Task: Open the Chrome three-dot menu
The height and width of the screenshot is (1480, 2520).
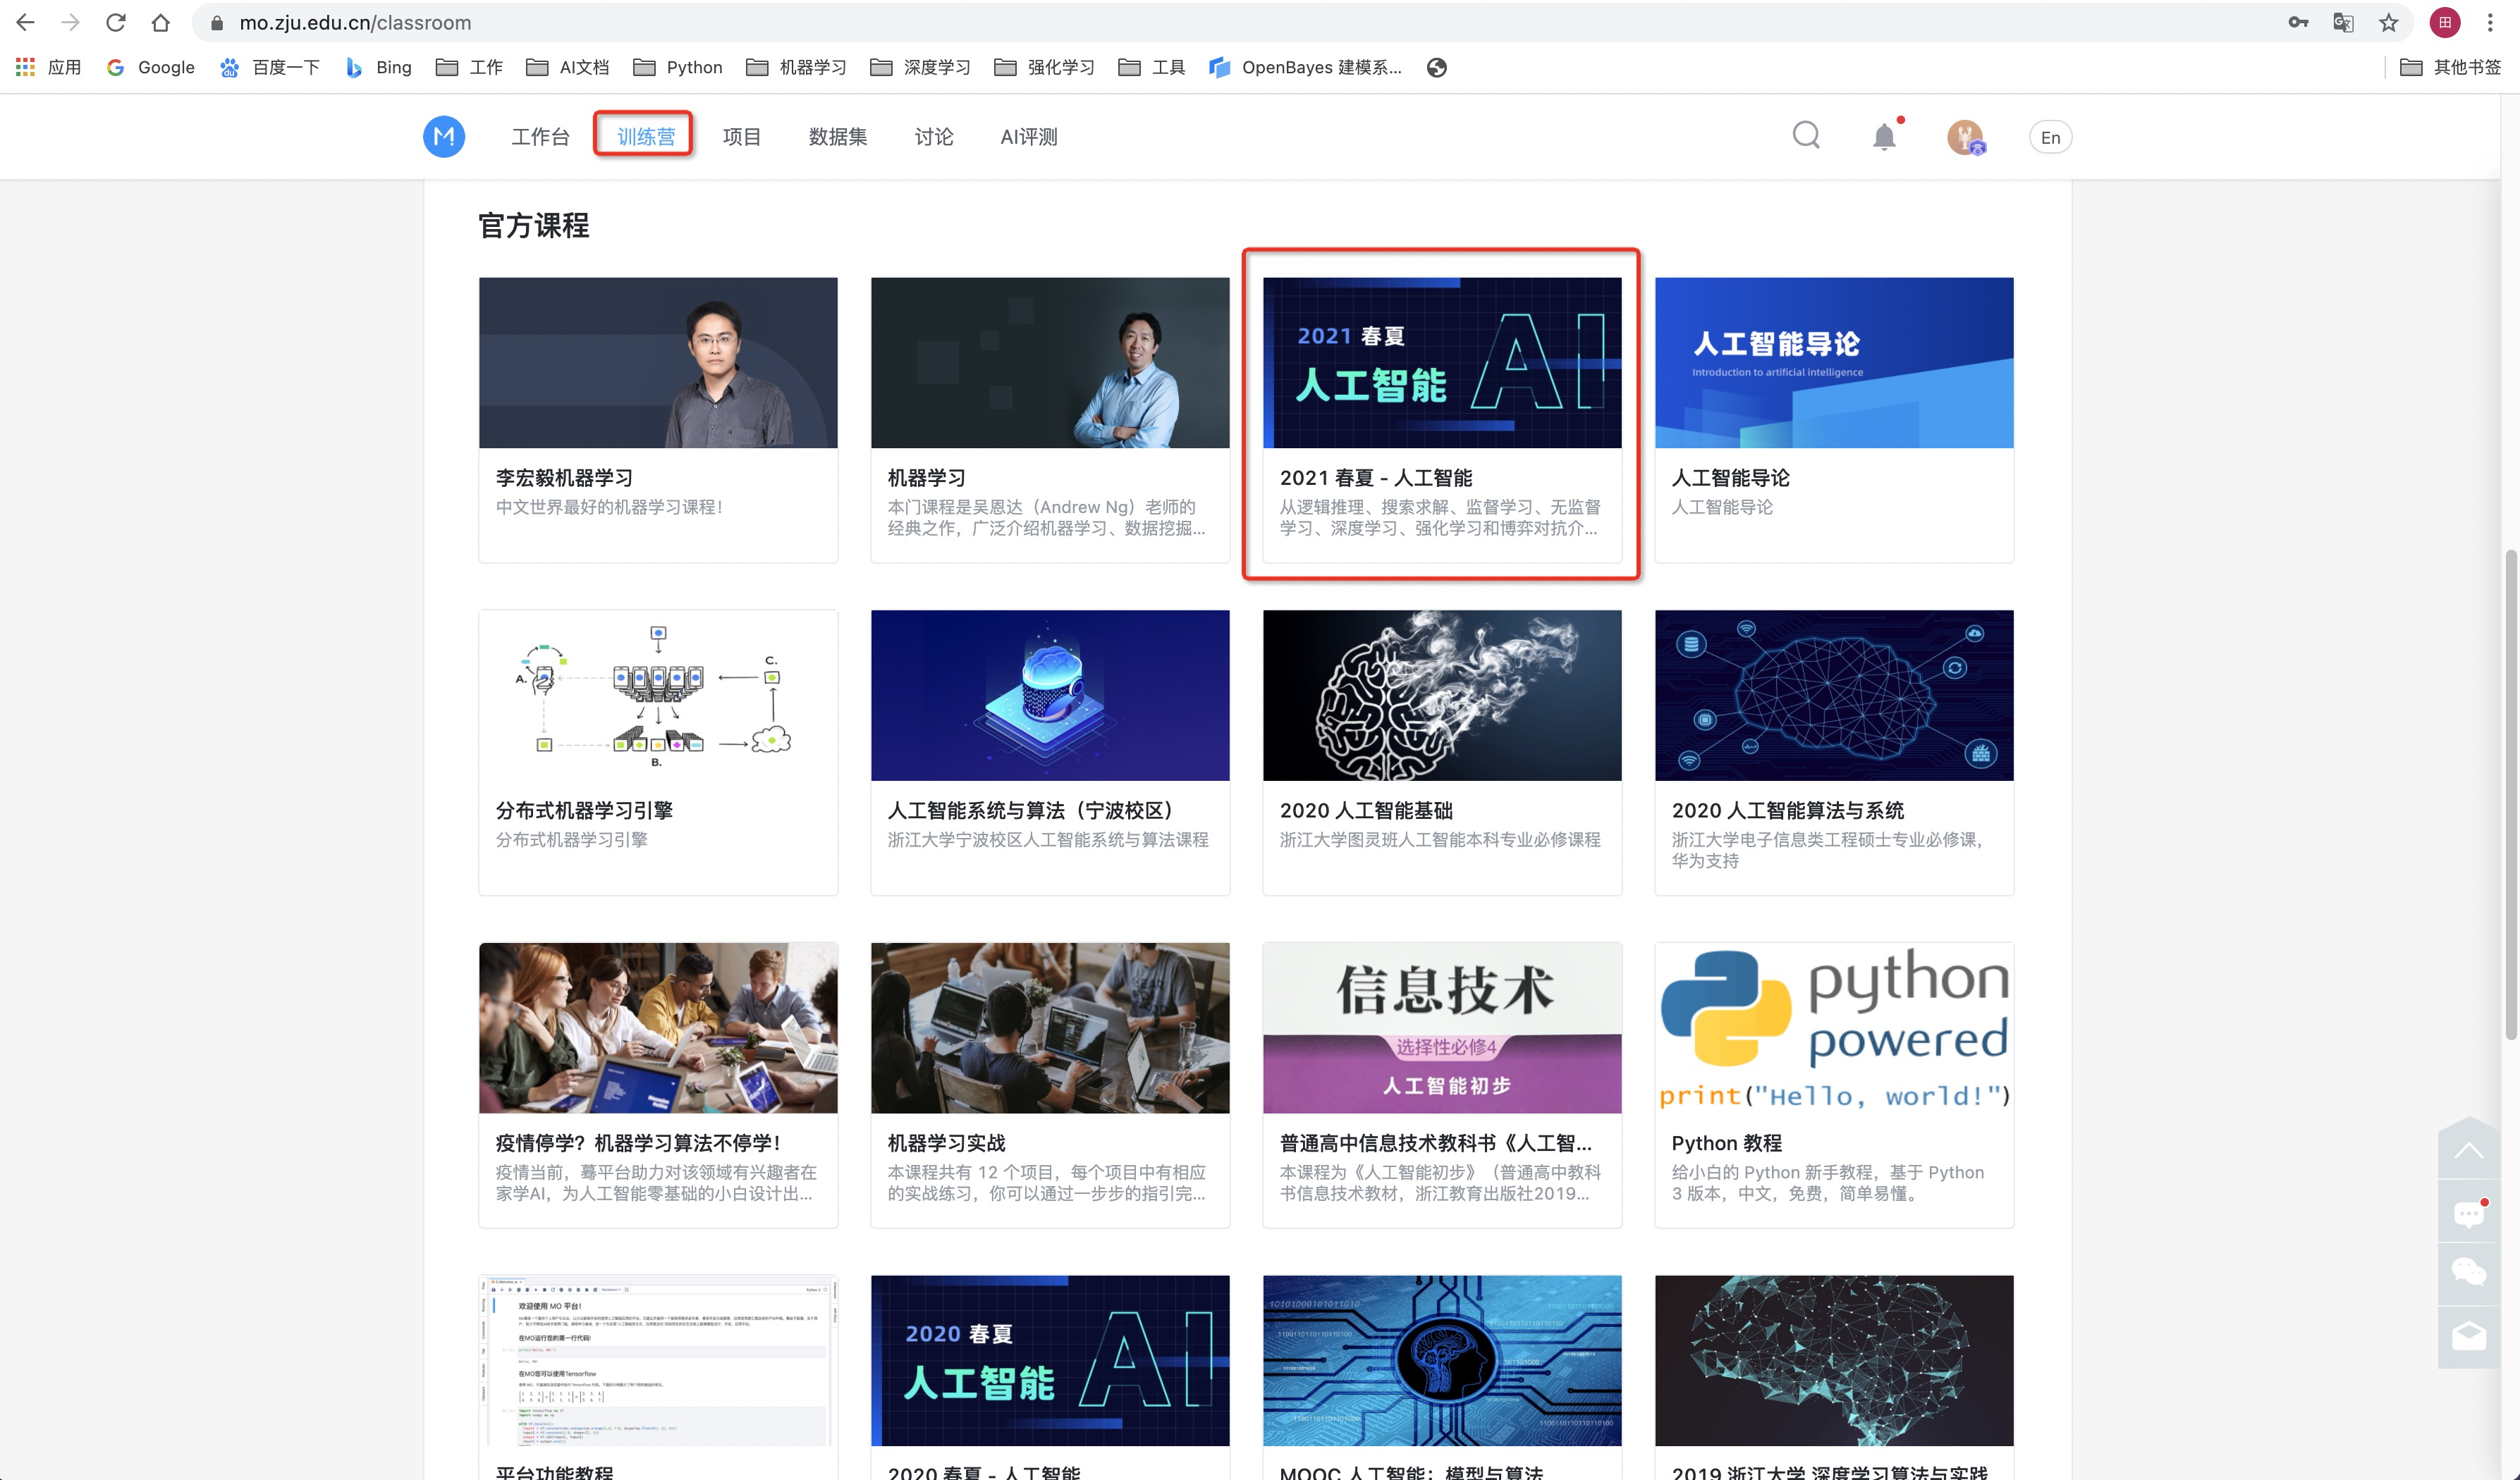Action: (x=2490, y=22)
